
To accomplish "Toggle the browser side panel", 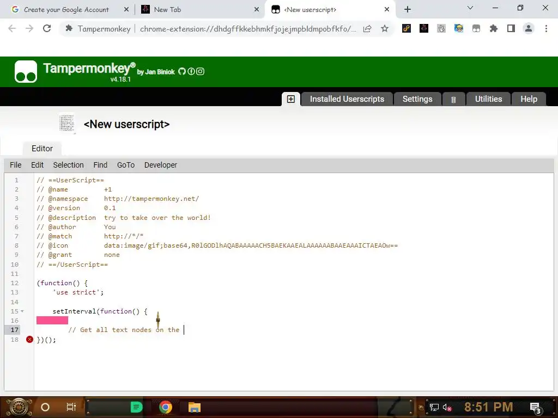I will coord(511,28).
